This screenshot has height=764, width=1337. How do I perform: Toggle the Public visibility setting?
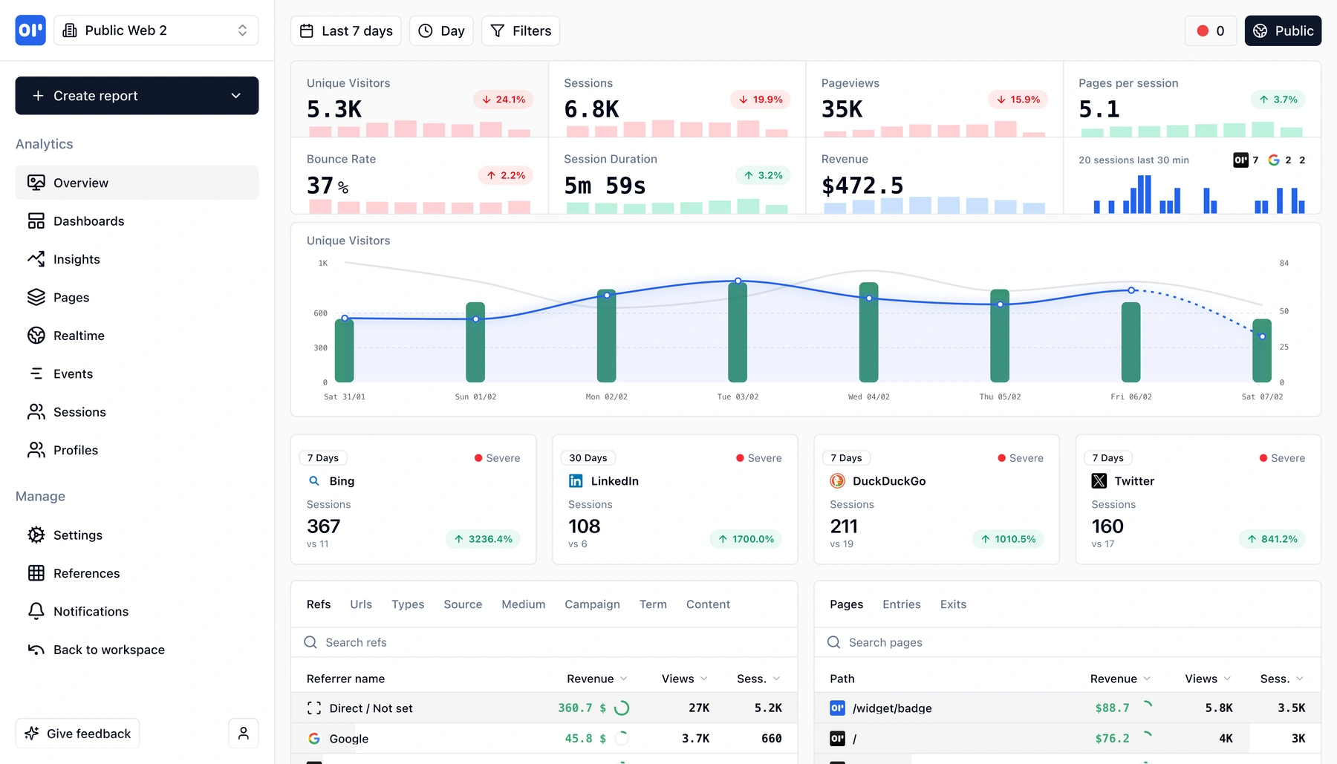tap(1283, 30)
